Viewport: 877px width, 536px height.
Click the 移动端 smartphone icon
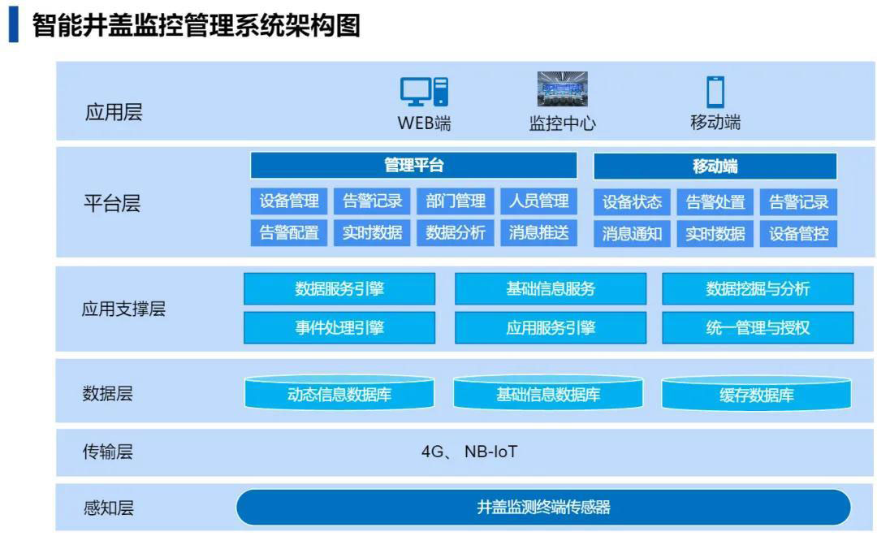pyautogui.click(x=715, y=92)
